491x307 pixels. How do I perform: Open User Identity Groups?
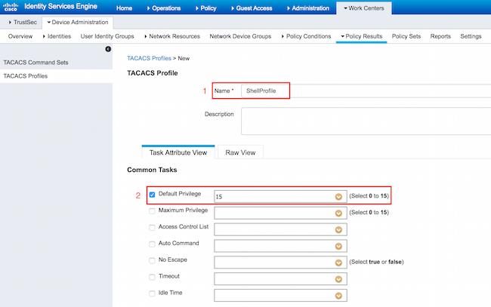pyautogui.click(x=107, y=36)
